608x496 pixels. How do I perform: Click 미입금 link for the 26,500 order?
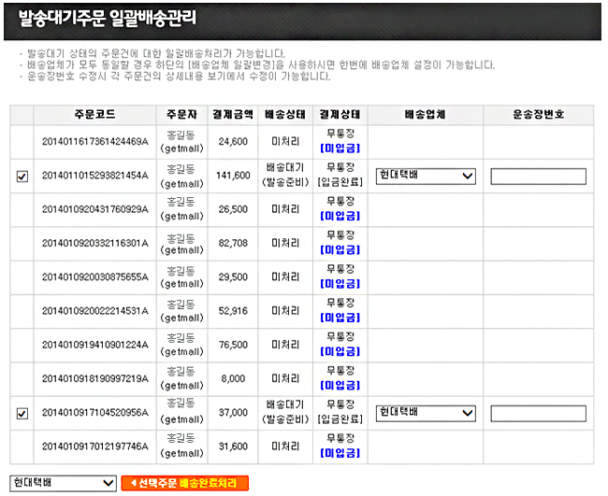point(340,215)
